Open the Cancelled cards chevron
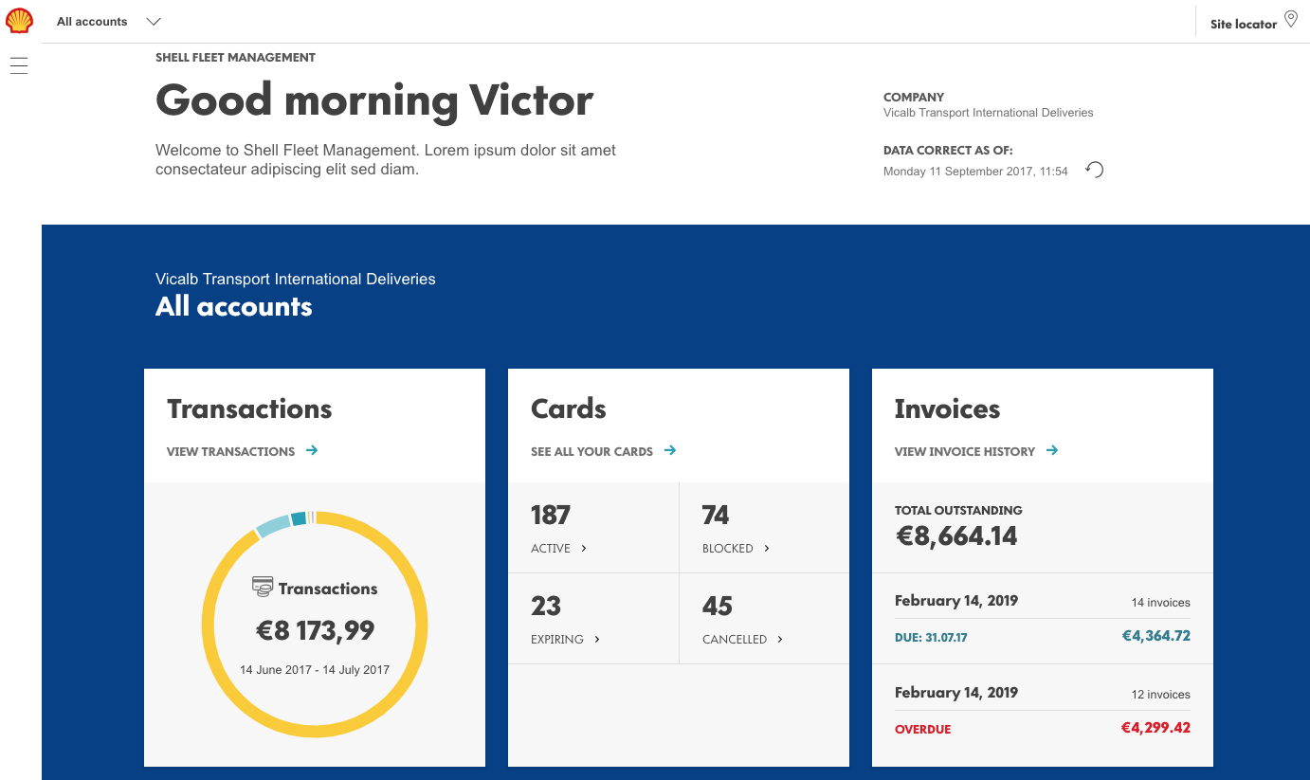Screen dimensions: 1310x780 pos(780,639)
